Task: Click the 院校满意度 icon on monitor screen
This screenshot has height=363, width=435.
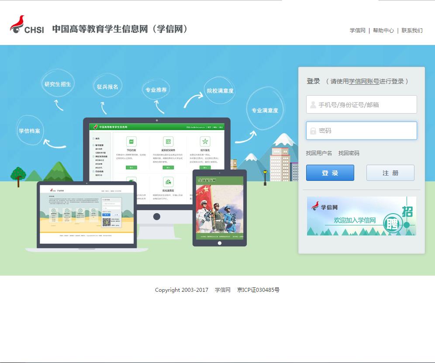Action: coord(168,182)
